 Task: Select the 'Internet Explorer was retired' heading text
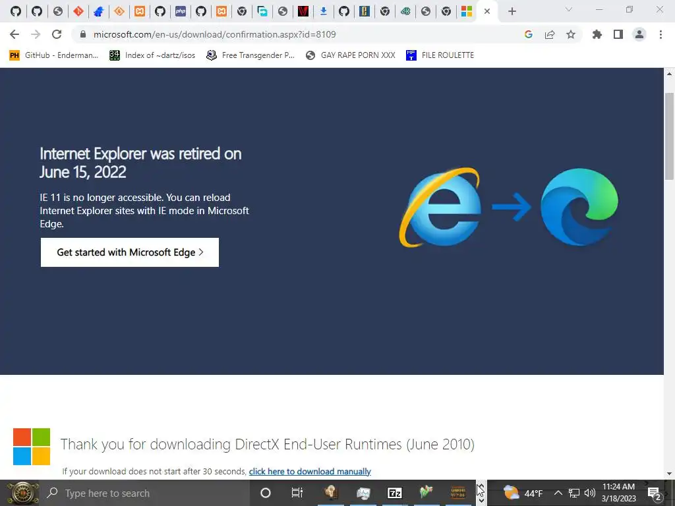[x=140, y=163]
